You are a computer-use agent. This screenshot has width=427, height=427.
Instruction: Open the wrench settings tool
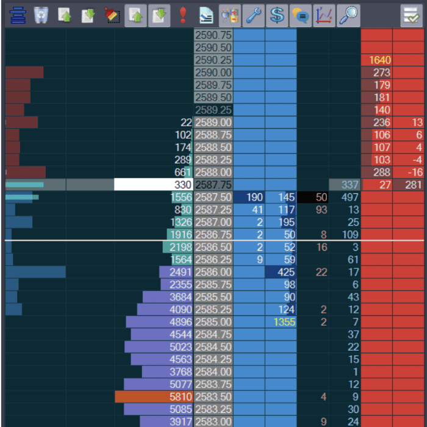coord(254,15)
